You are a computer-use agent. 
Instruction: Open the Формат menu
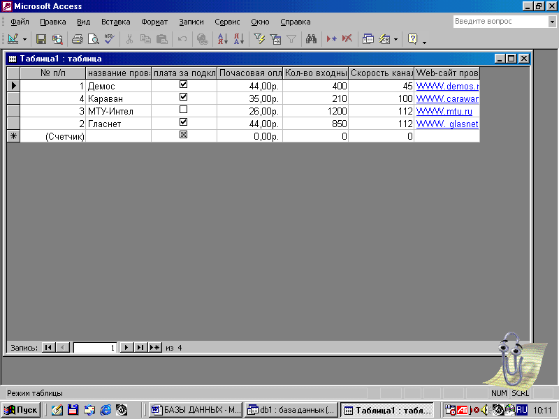(154, 22)
